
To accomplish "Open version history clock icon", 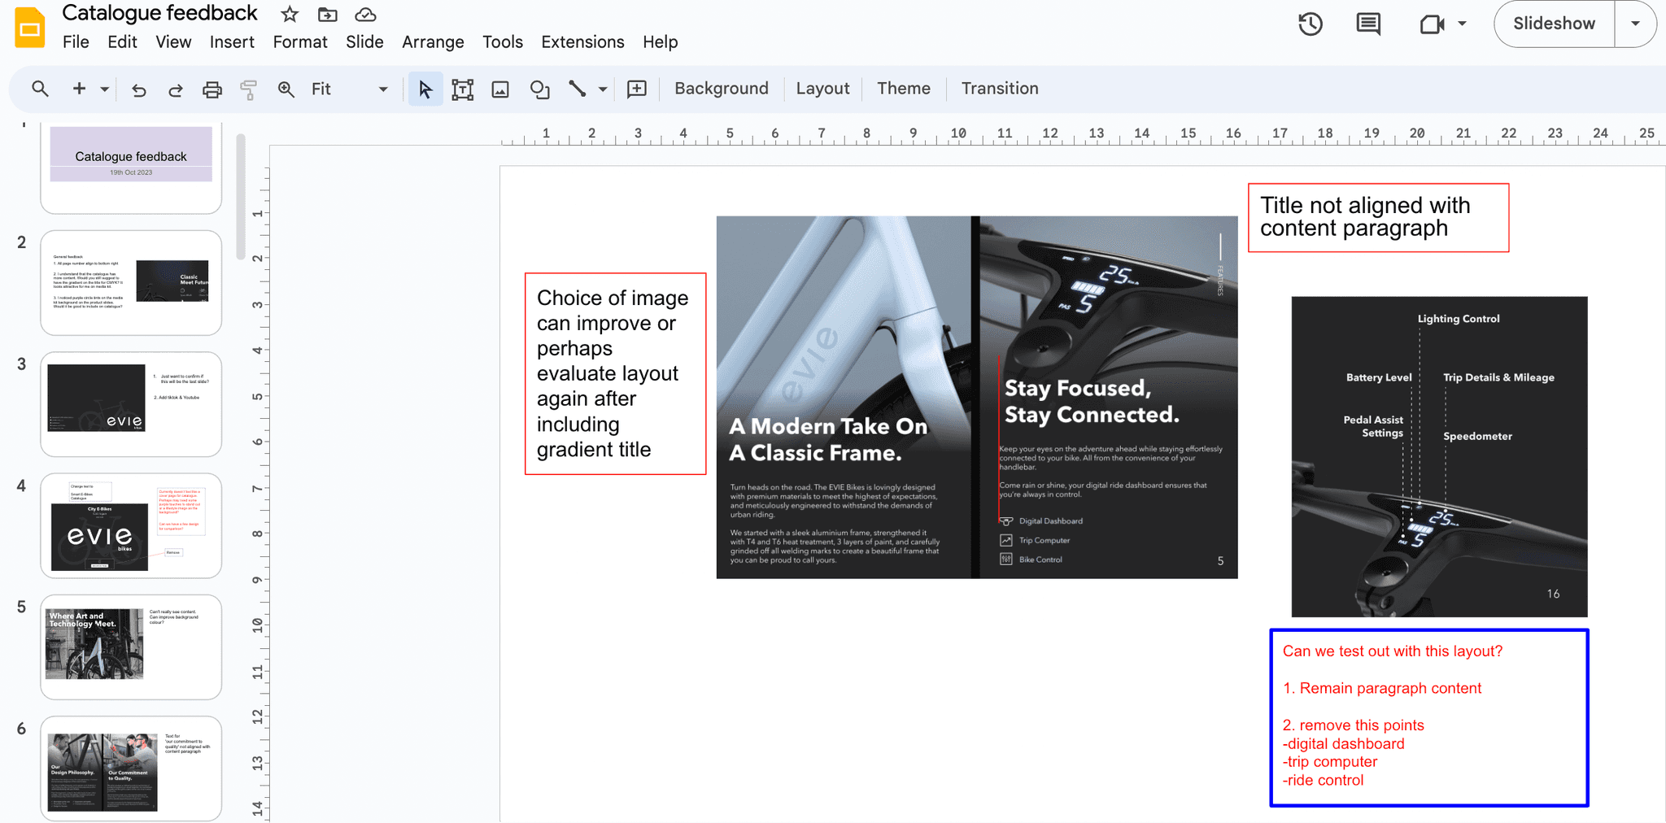I will pyautogui.click(x=1310, y=24).
